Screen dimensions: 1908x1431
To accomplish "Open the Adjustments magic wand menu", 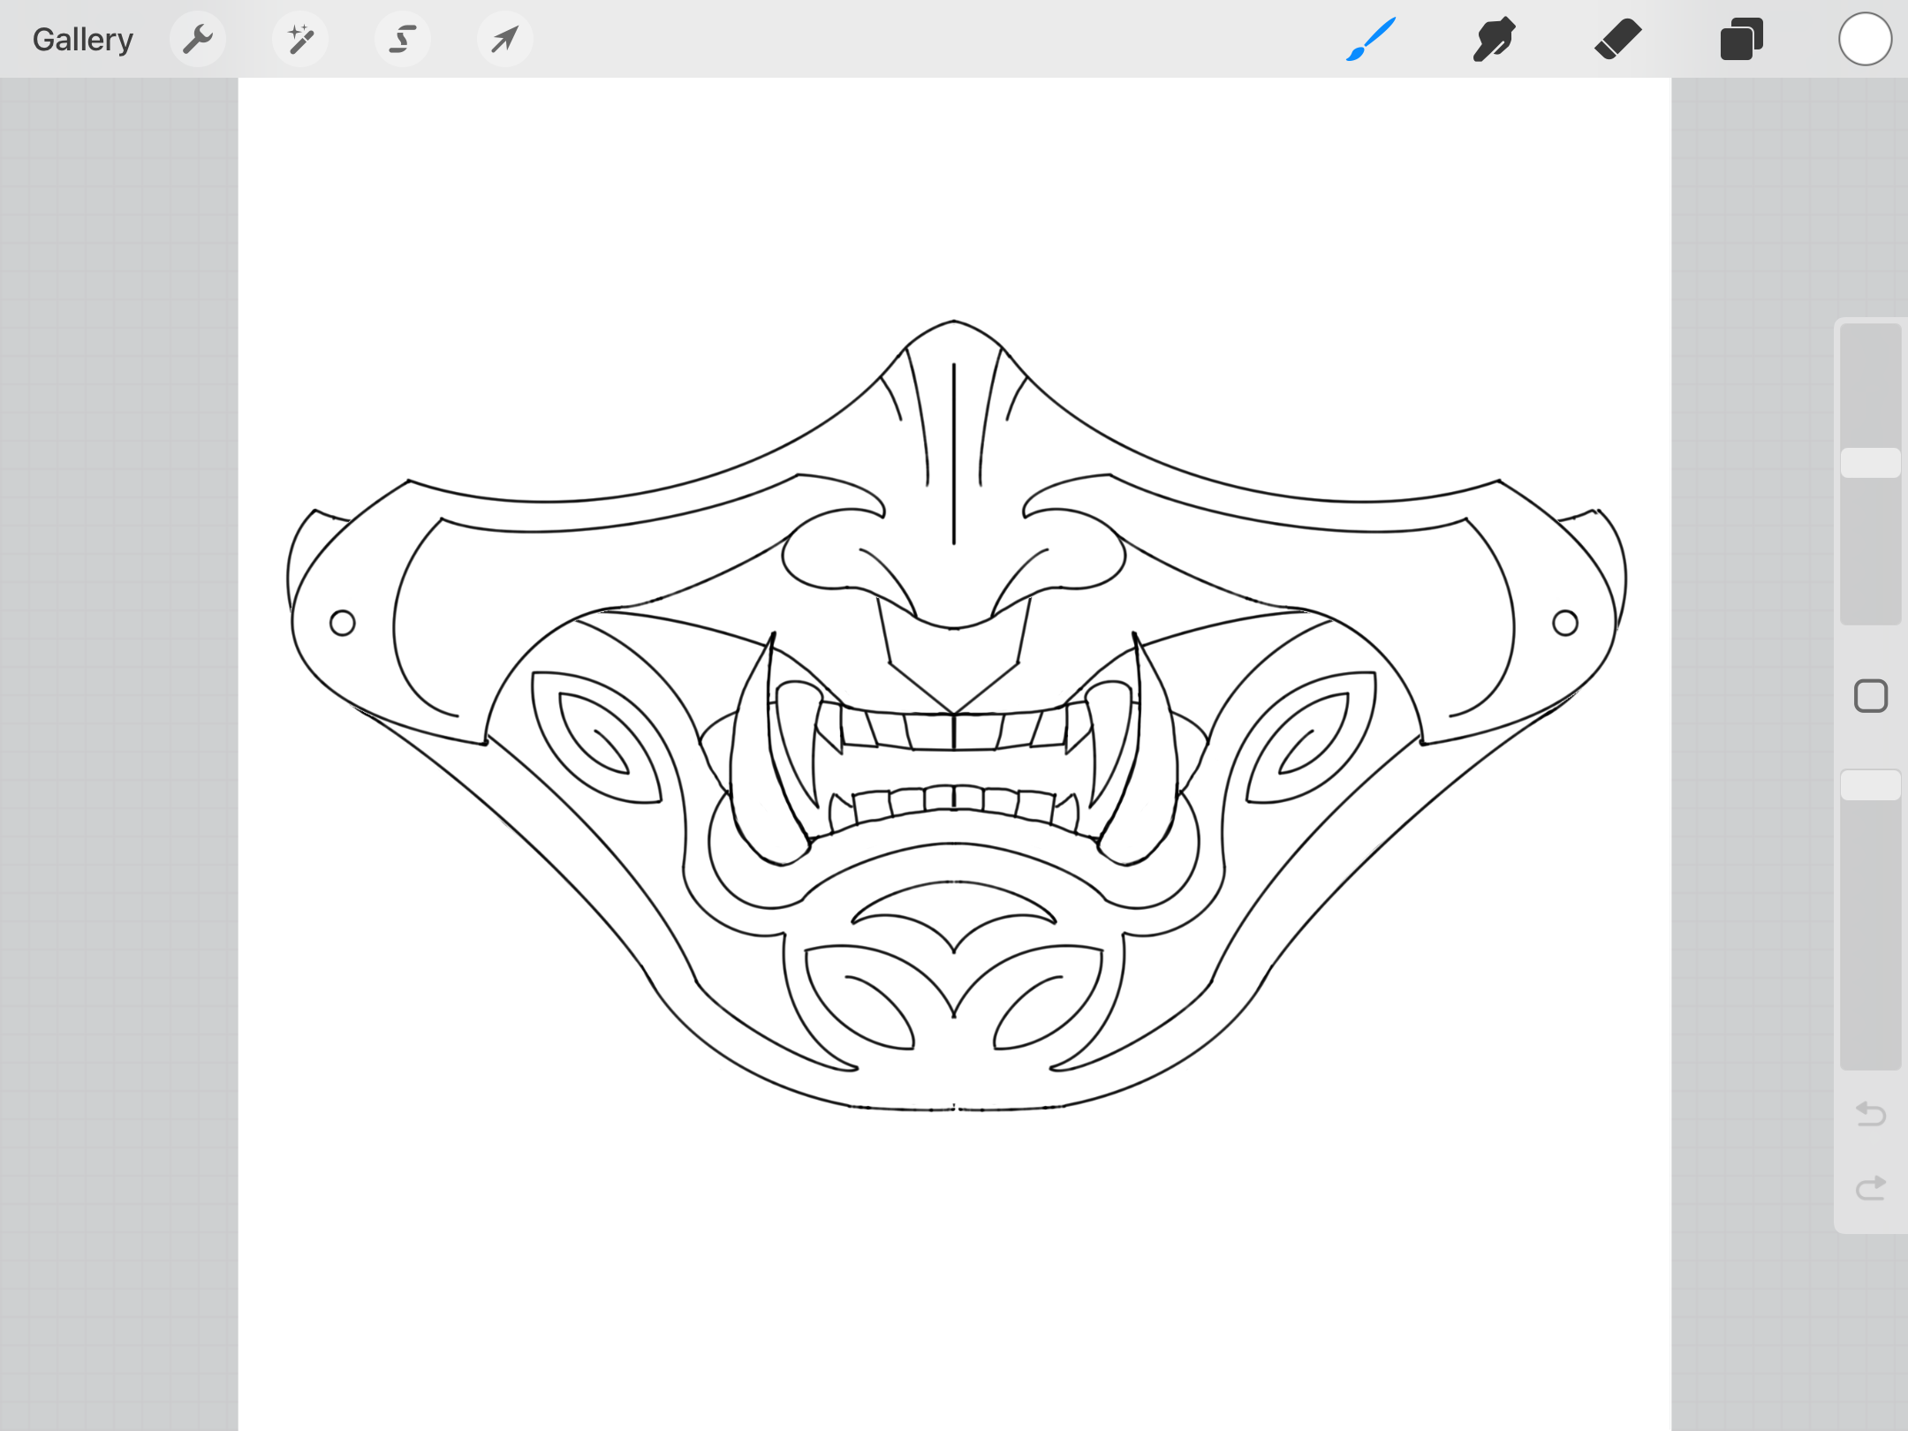I will 300,39.
